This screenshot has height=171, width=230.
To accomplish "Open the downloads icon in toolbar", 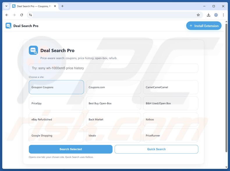I will 208,15.
